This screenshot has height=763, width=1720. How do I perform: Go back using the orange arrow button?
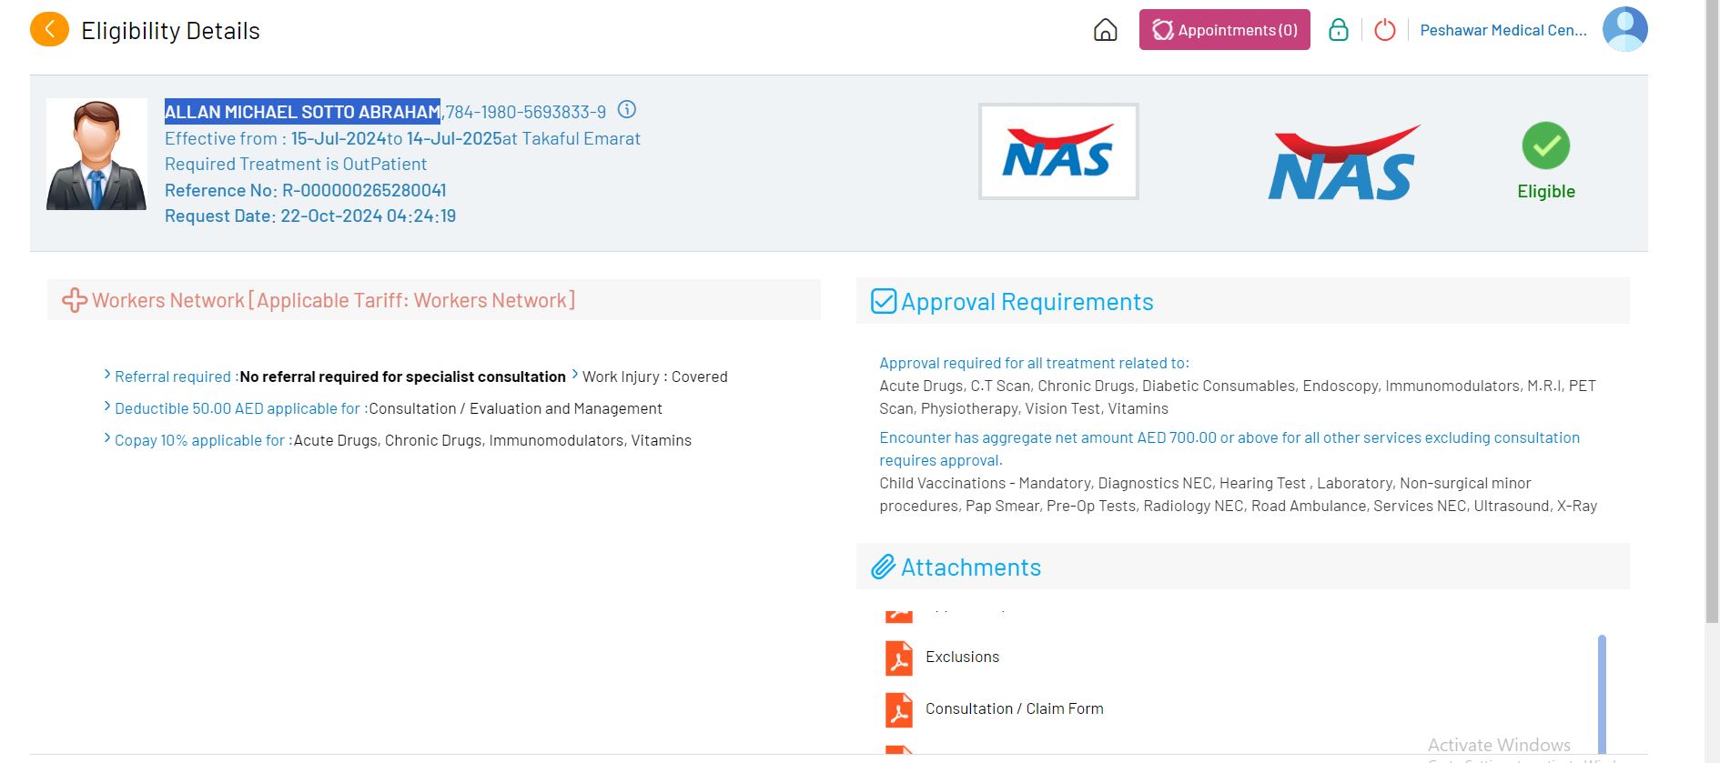tap(49, 30)
